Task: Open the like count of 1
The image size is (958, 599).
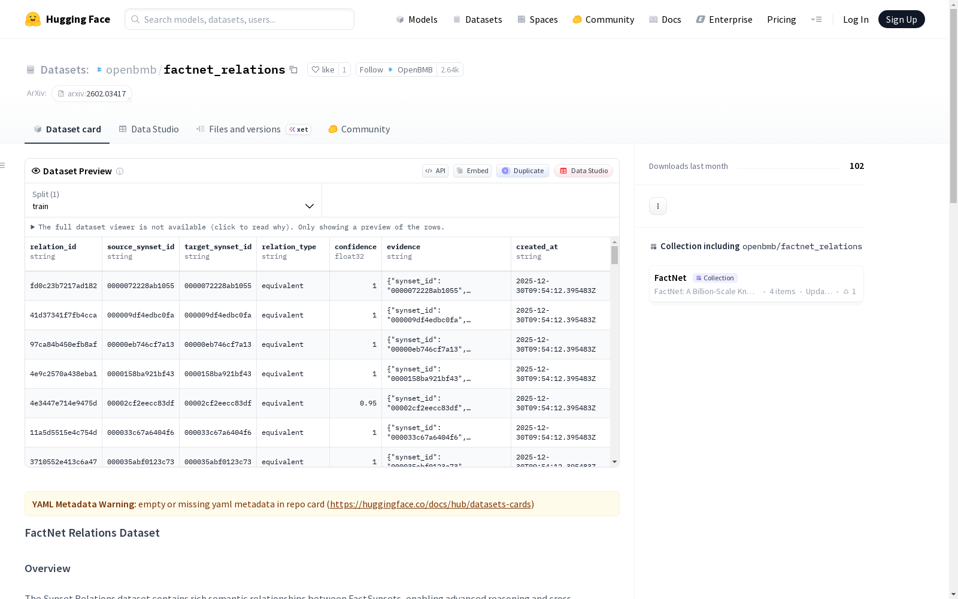Action: 344,69
